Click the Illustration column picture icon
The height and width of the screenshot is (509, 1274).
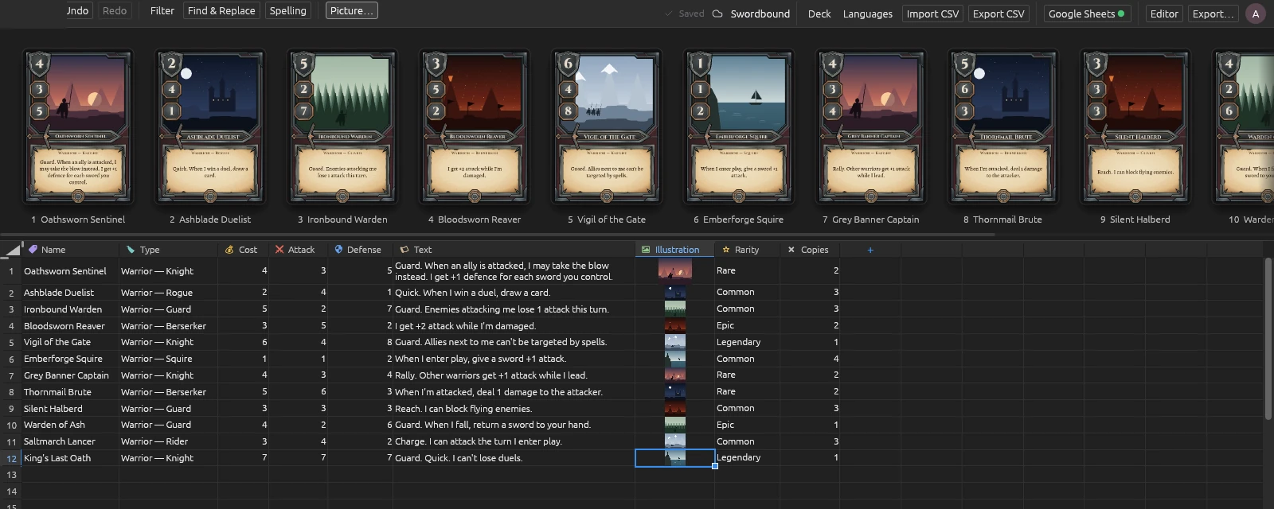(646, 250)
